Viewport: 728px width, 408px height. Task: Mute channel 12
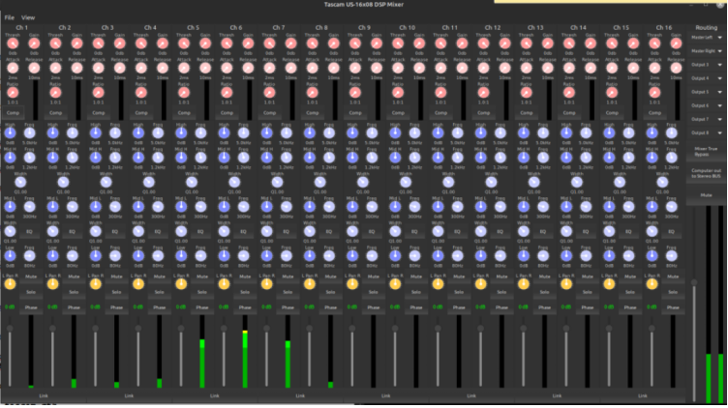pos(501,277)
